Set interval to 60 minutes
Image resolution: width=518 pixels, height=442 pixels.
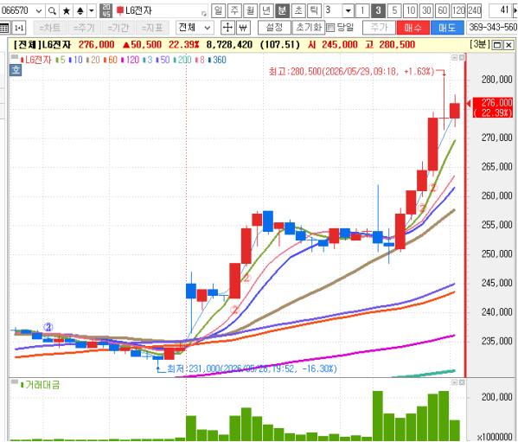pos(443,10)
